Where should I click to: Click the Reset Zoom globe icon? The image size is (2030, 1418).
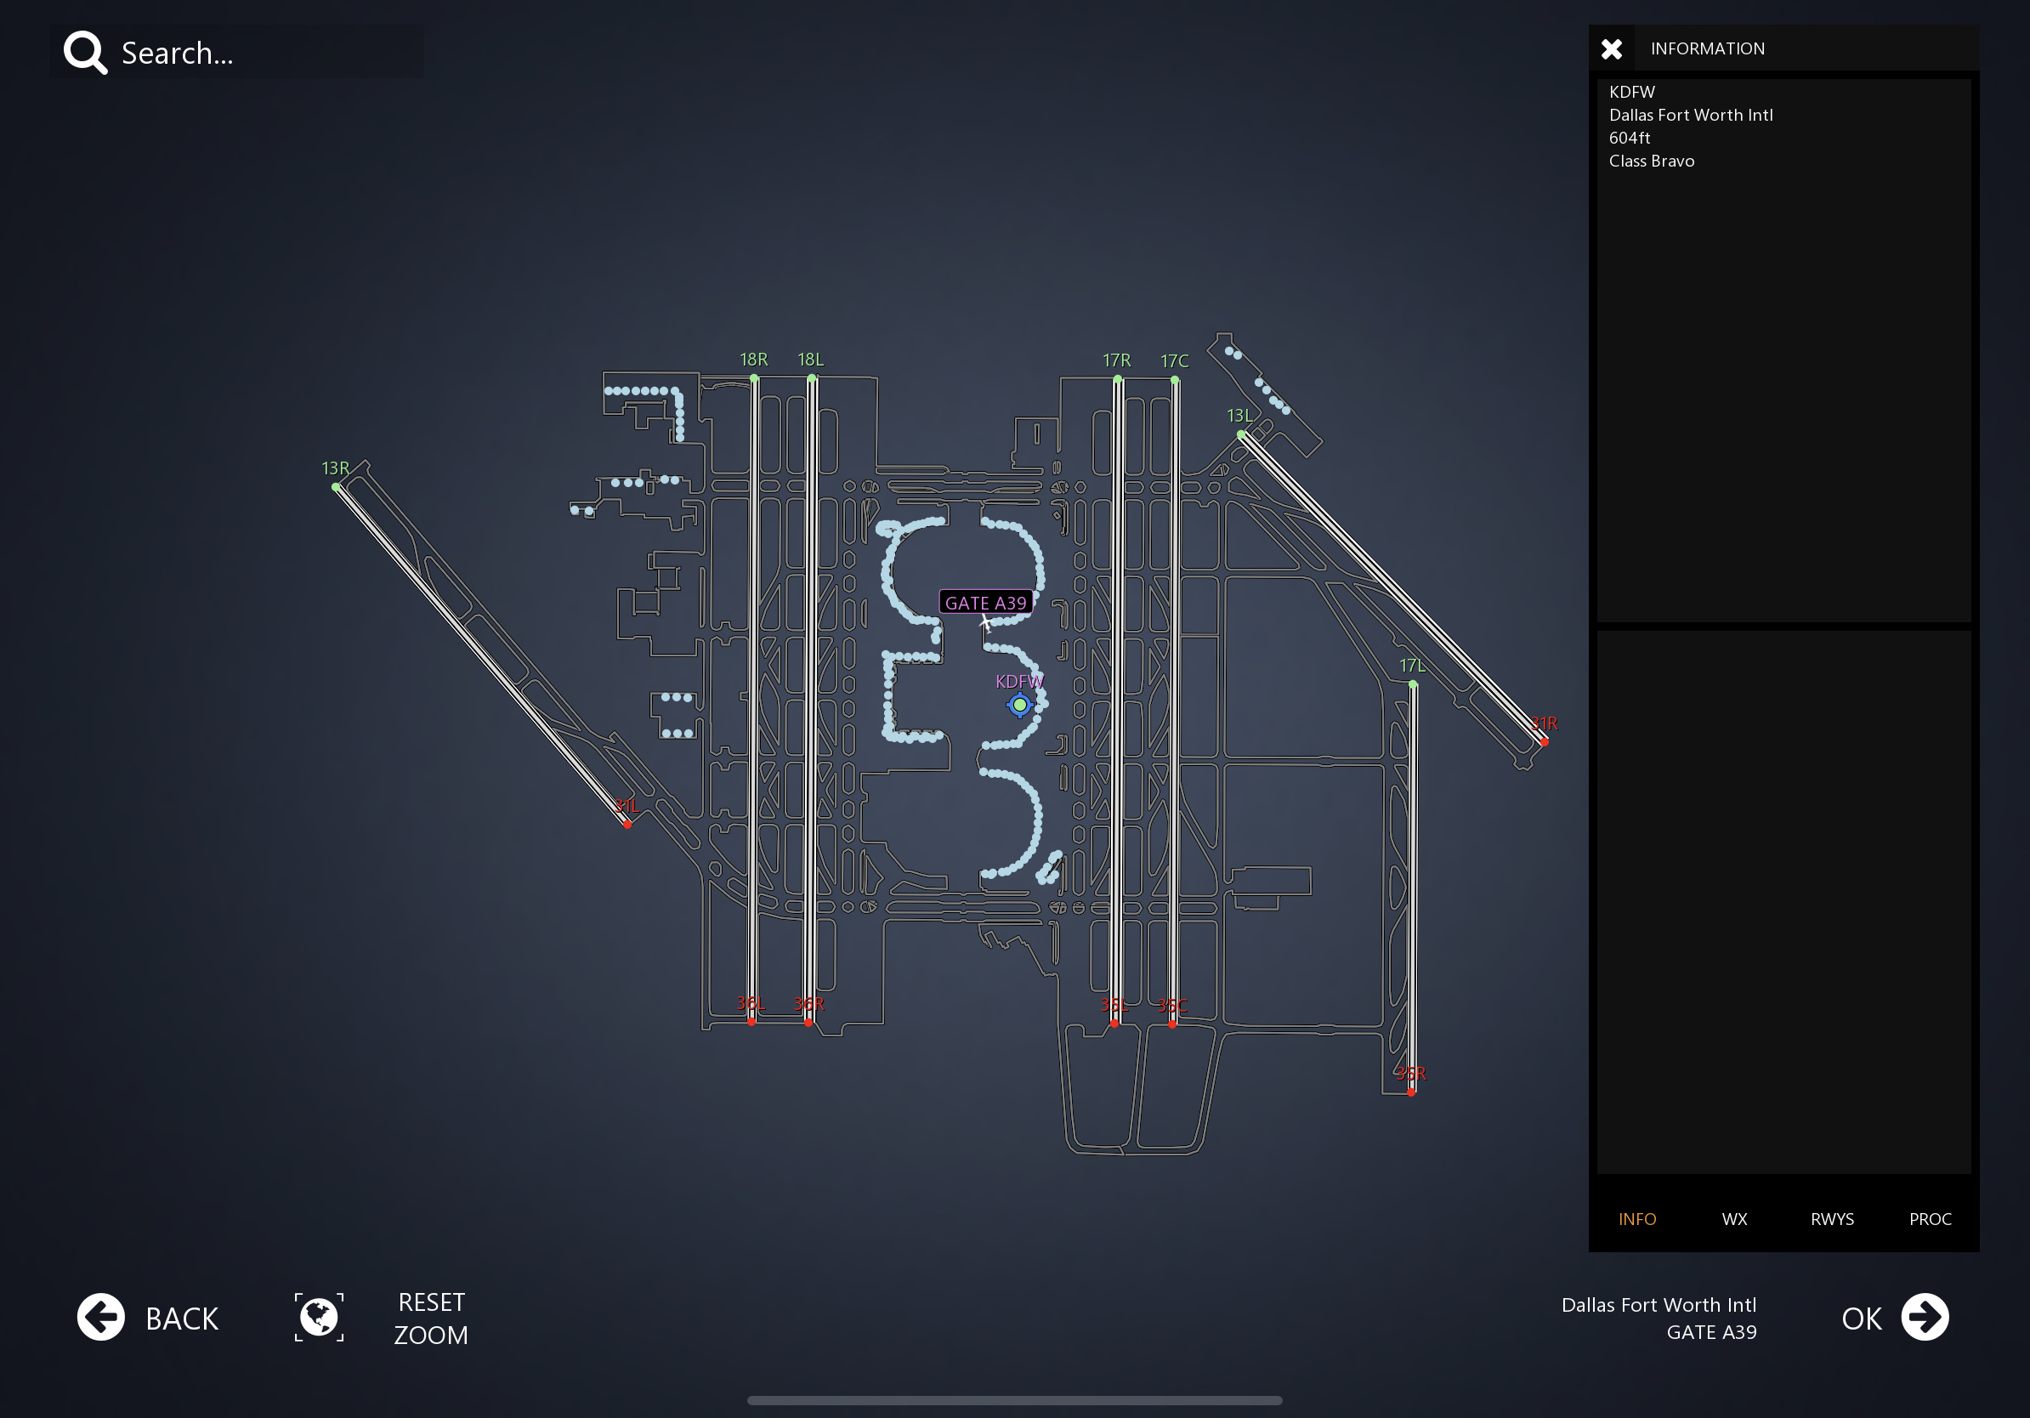click(x=319, y=1317)
